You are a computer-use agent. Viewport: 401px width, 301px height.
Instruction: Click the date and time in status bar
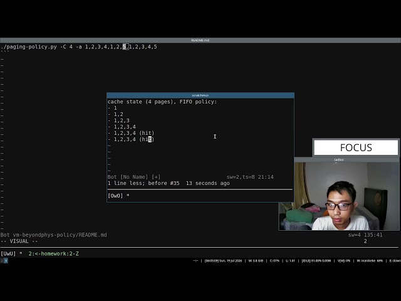pyautogui.click(x=223, y=261)
